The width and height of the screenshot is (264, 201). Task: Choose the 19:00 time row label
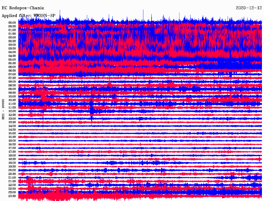tap(12, 163)
